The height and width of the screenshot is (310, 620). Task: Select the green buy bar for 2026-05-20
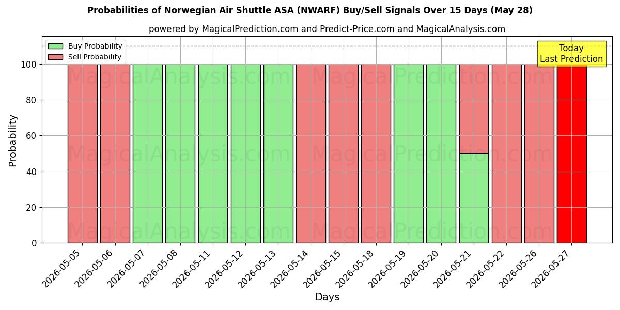[x=441, y=153]
